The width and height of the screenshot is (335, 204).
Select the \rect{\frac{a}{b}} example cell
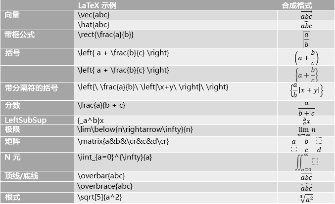[x=106, y=35]
